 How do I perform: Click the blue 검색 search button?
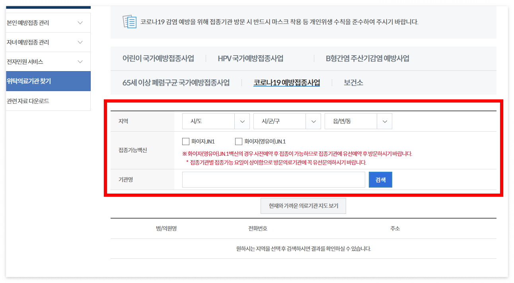(x=380, y=179)
